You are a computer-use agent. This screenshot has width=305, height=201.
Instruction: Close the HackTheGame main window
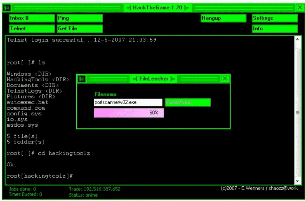300,8
